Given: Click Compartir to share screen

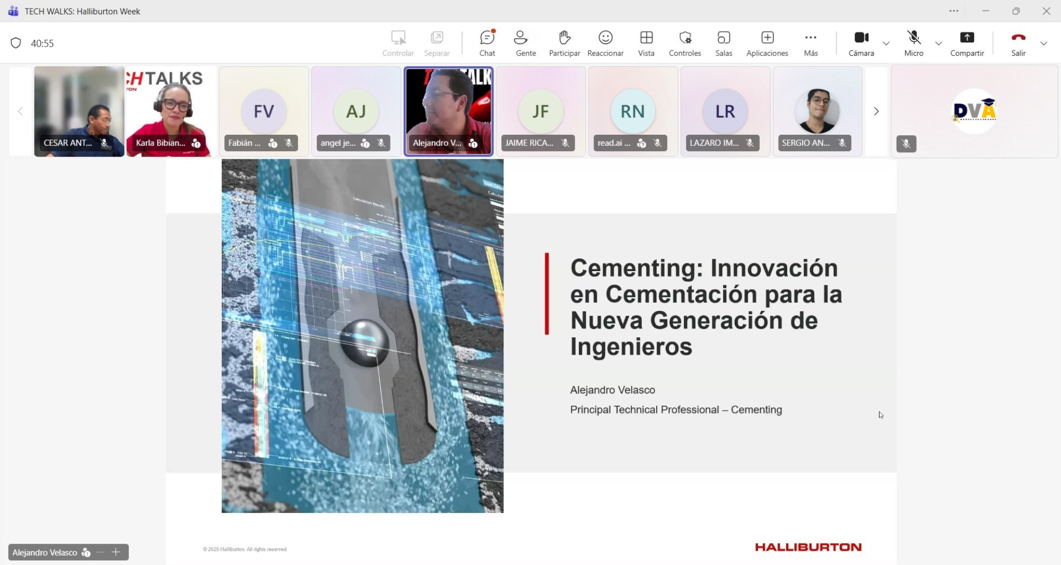Looking at the screenshot, I should click(x=967, y=43).
